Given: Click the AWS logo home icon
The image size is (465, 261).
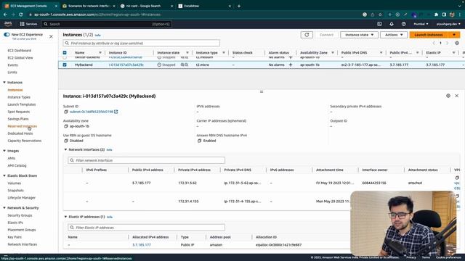Looking at the screenshot, I should tap(8, 24).
